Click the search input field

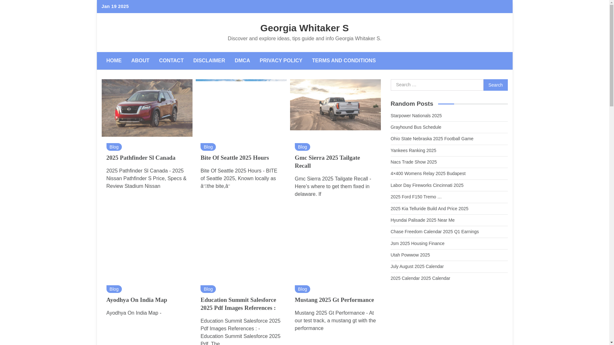click(437, 85)
